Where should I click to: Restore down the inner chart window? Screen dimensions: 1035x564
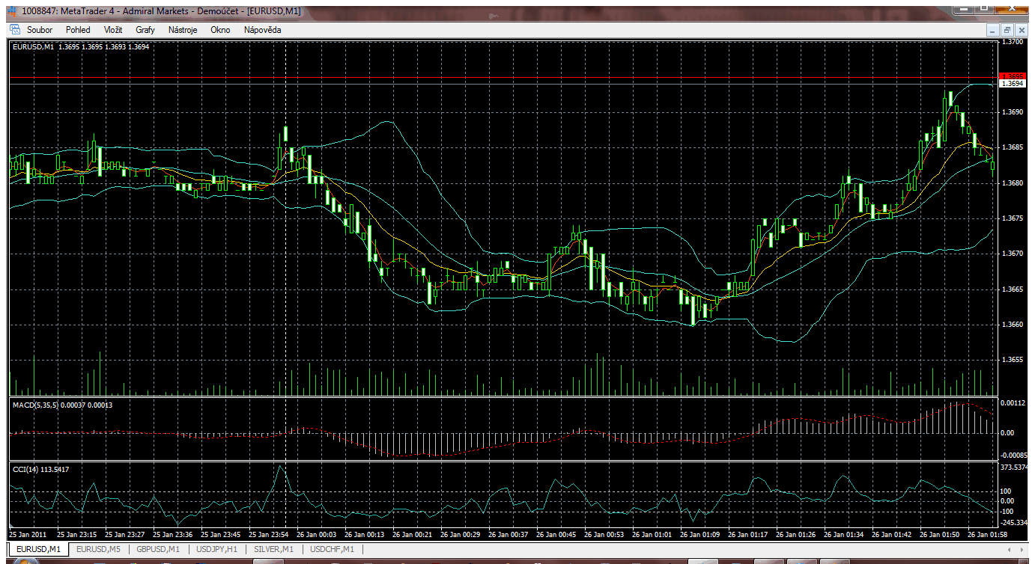[x=1007, y=30]
